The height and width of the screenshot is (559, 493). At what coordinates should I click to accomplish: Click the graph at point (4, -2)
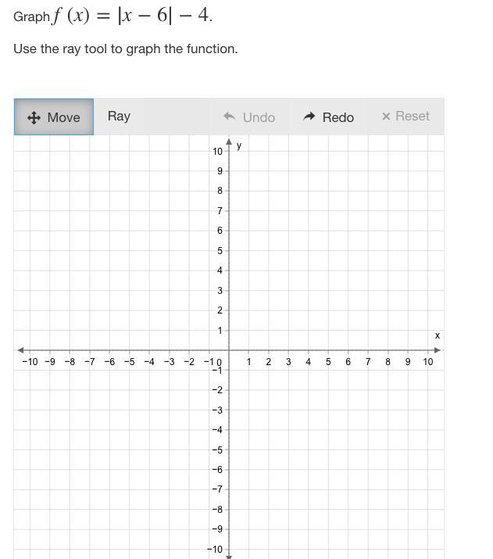[x=309, y=390]
